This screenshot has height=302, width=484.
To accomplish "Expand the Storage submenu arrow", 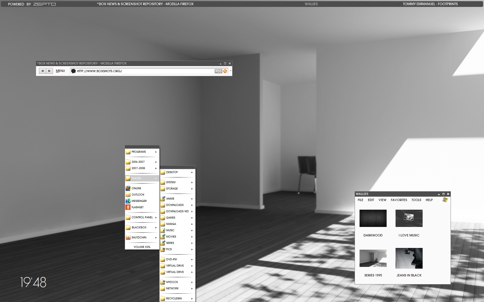I will 192,189.
